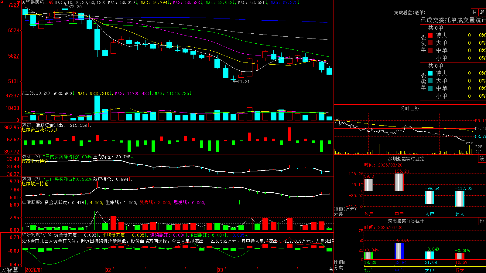
Task: Click the 毕得医药 stock name
Action: pyautogui.click(x=35, y=2)
